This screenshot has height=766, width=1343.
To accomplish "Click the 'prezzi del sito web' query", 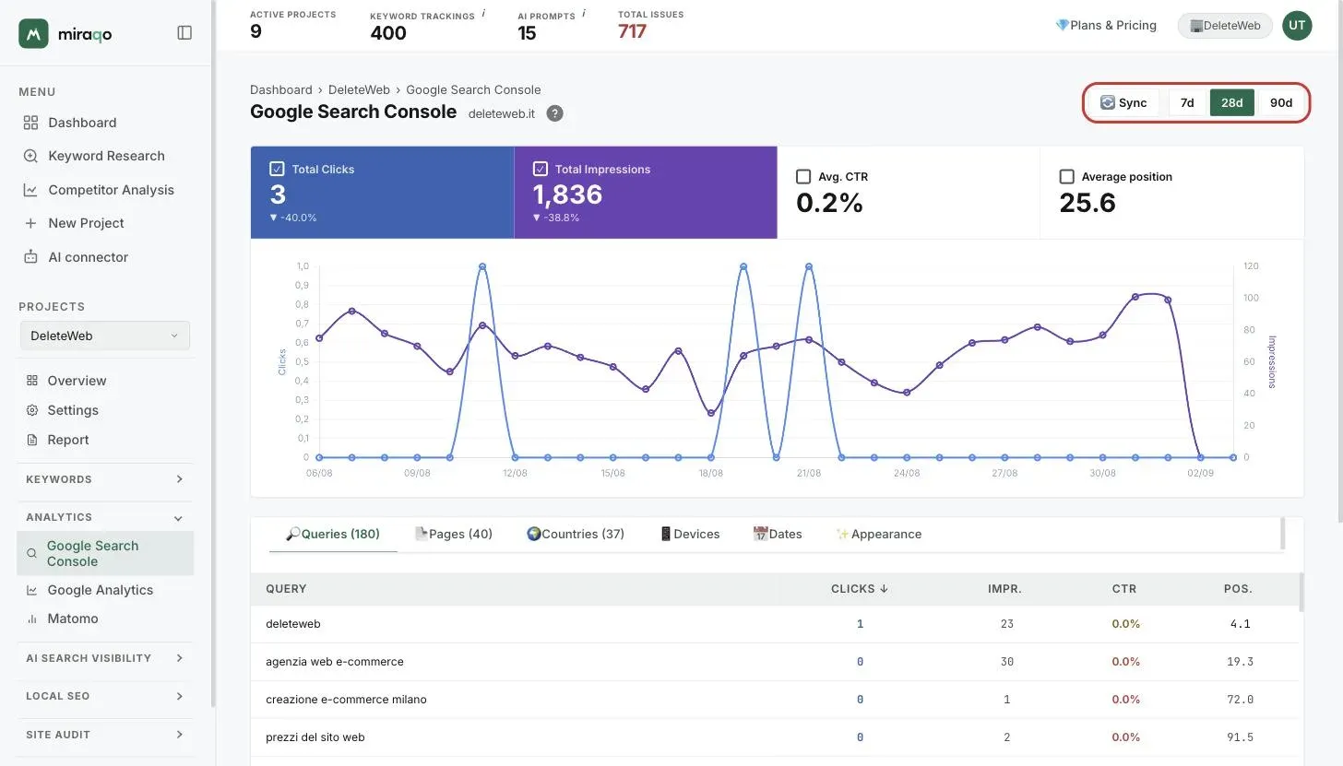I will [x=315, y=737].
